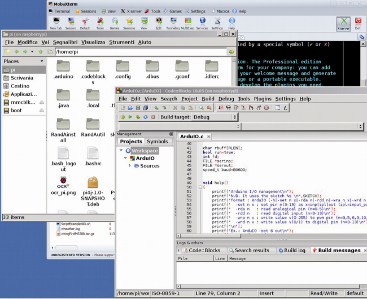This screenshot has width=367, height=299.
Task: Switch to the Search results tab
Action: click(249, 250)
